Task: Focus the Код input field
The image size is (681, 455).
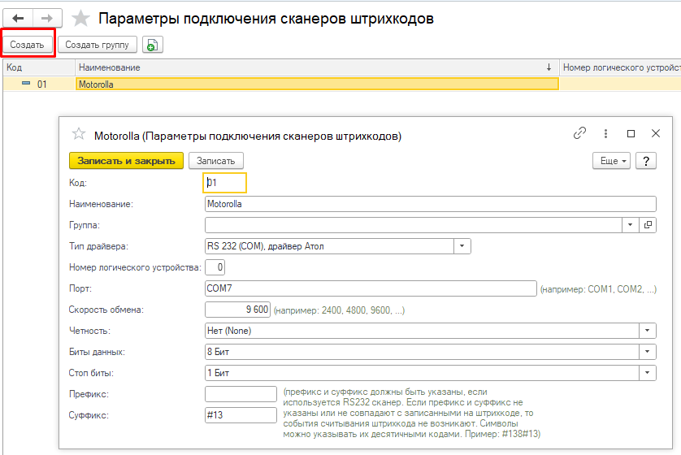Action: click(x=224, y=183)
